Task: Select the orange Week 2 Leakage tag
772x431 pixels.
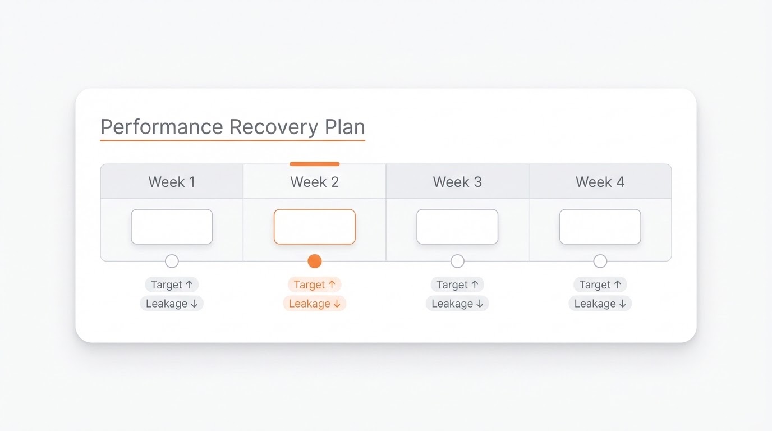Action: pos(315,304)
